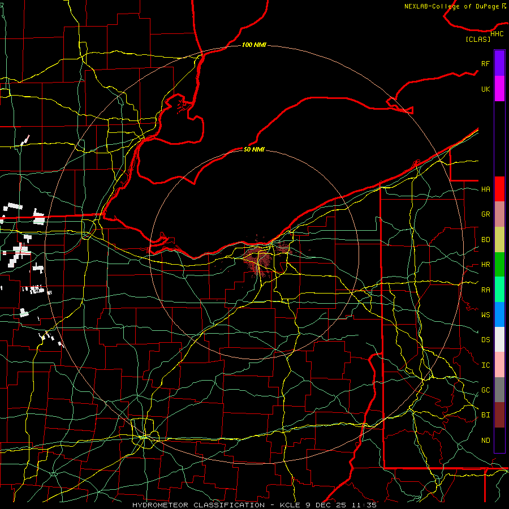
Task: Click the GR salmon legend swatch
Action: [499, 214]
